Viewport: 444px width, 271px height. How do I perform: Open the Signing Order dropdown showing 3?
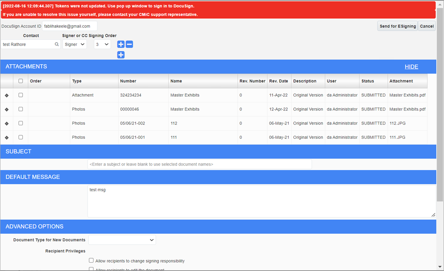click(x=102, y=44)
